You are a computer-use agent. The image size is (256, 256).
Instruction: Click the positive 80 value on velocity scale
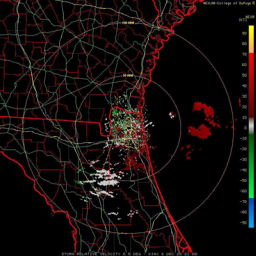coord(244,44)
